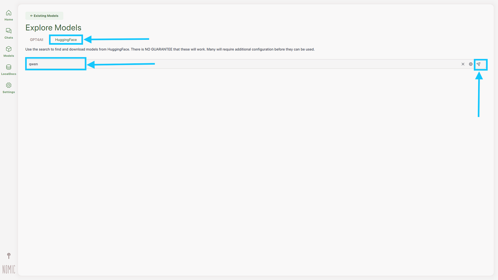The height and width of the screenshot is (280, 498).
Task: Open search options gear icon in search bar
Action: point(471,64)
